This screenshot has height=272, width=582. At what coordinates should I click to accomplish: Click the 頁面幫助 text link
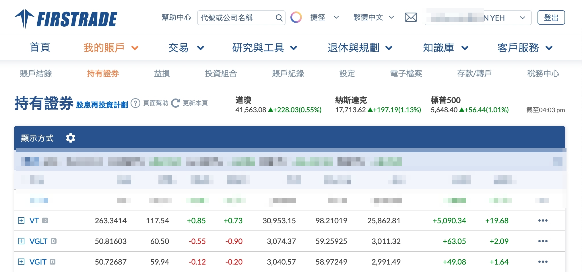(156, 103)
